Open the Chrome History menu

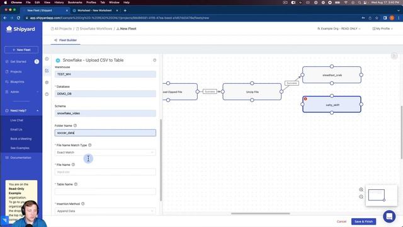click(x=59, y=3)
